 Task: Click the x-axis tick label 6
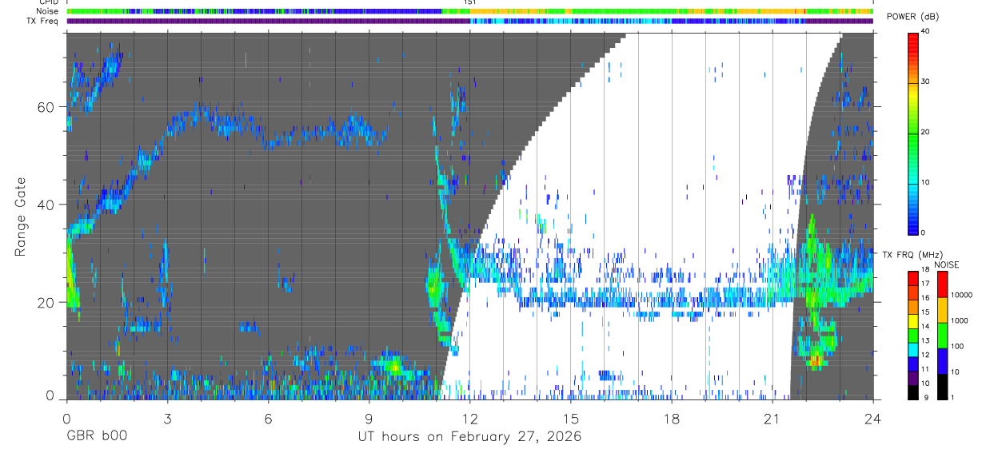(268, 418)
